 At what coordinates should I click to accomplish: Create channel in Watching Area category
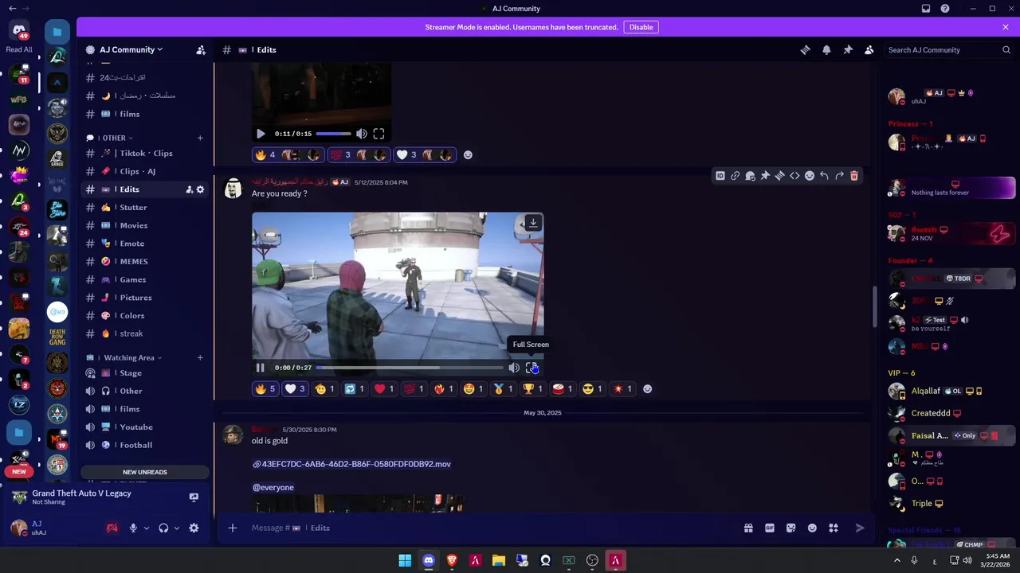200,358
